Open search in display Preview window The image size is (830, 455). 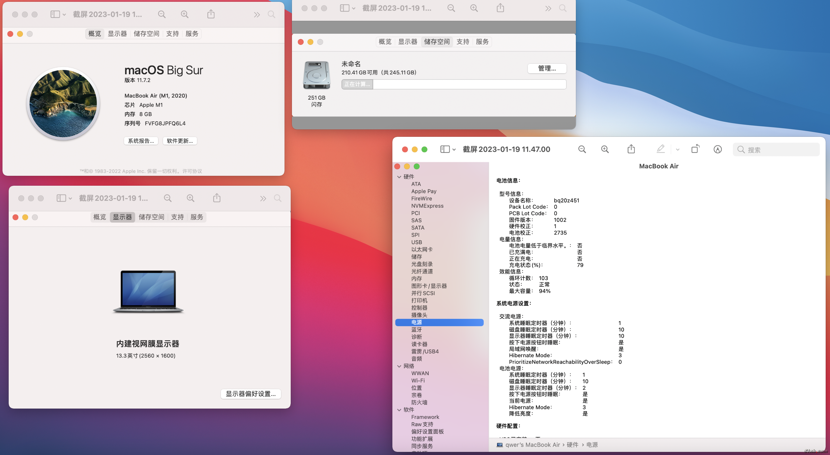(x=277, y=198)
